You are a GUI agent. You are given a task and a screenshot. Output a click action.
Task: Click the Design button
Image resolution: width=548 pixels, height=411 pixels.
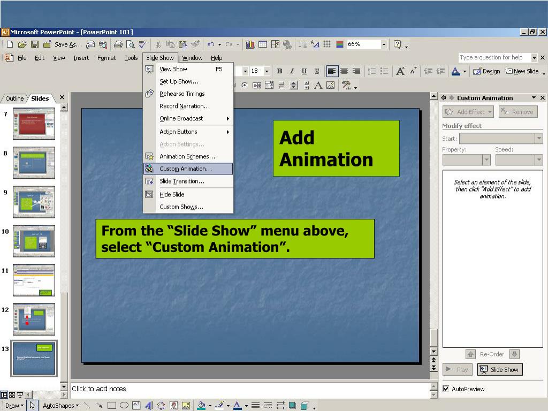coord(486,71)
